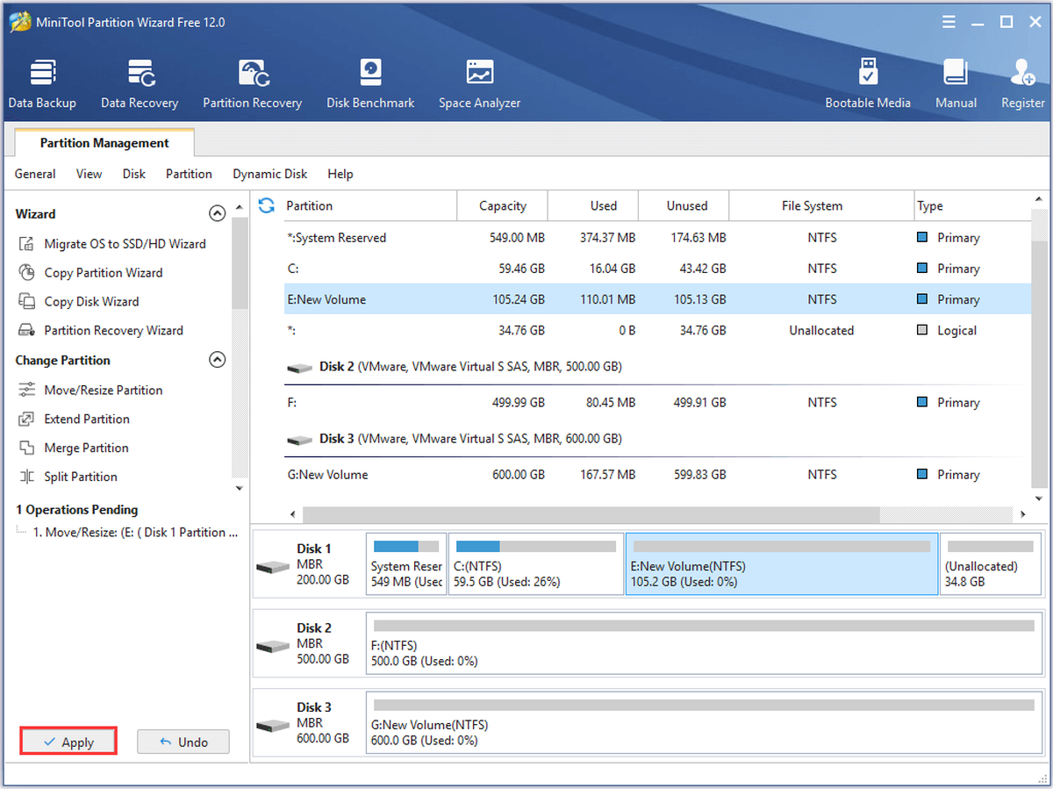Open the Dynamic Disk menu
Image resolution: width=1053 pixels, height=789 pixels.
pyautogui.click(x=270, y=174)
